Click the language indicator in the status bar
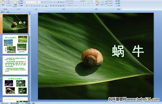The height and width of the screenshot is (104, 162). coord(30,103)
